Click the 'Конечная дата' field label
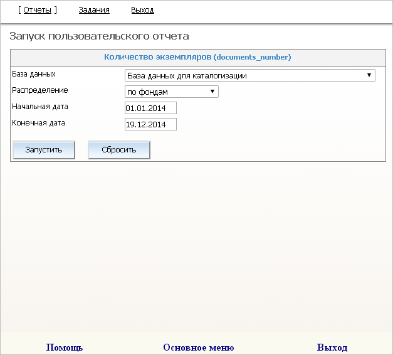Image resolution: width=393 pixels, height=355 pixels. coord(39,123)
